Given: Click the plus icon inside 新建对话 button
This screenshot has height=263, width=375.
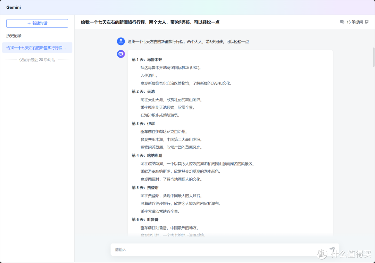Looking at the screenshot, I should click(28, 23).
